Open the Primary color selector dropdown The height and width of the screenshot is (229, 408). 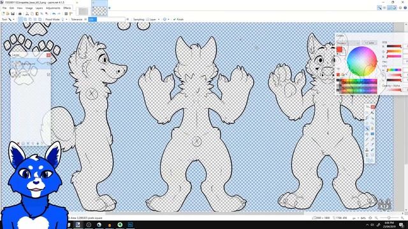pos(348,43)
